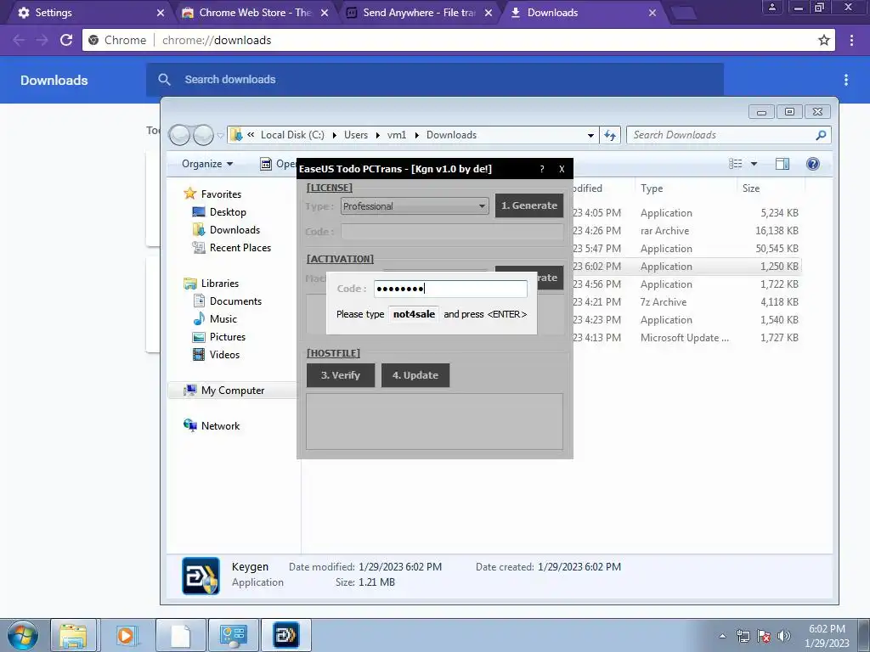Bookmark this page with the star icon
Screen dimensions: 870x652
click(x=824, y=40)
